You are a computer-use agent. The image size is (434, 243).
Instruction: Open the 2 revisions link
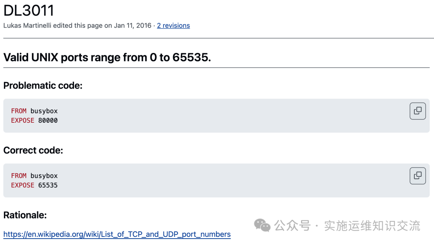tap(173, 25)
